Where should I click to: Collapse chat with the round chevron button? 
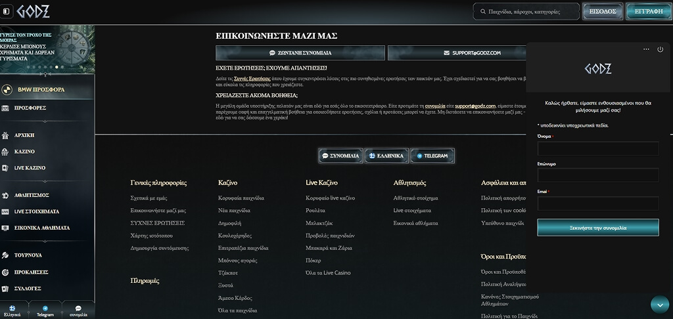pyautogui.click(x=660, y=305)
